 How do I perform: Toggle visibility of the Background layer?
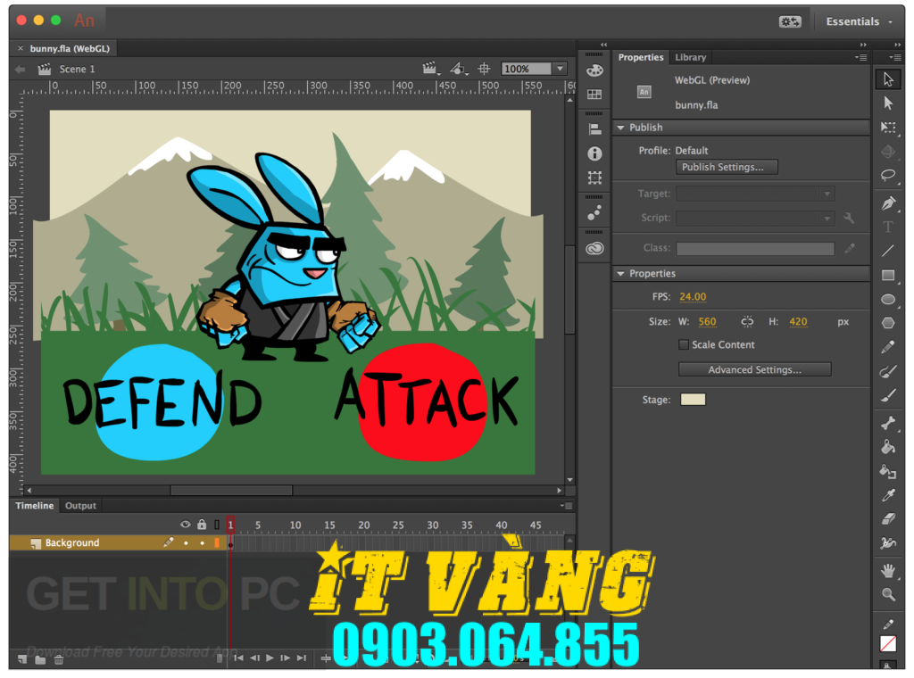185,542
